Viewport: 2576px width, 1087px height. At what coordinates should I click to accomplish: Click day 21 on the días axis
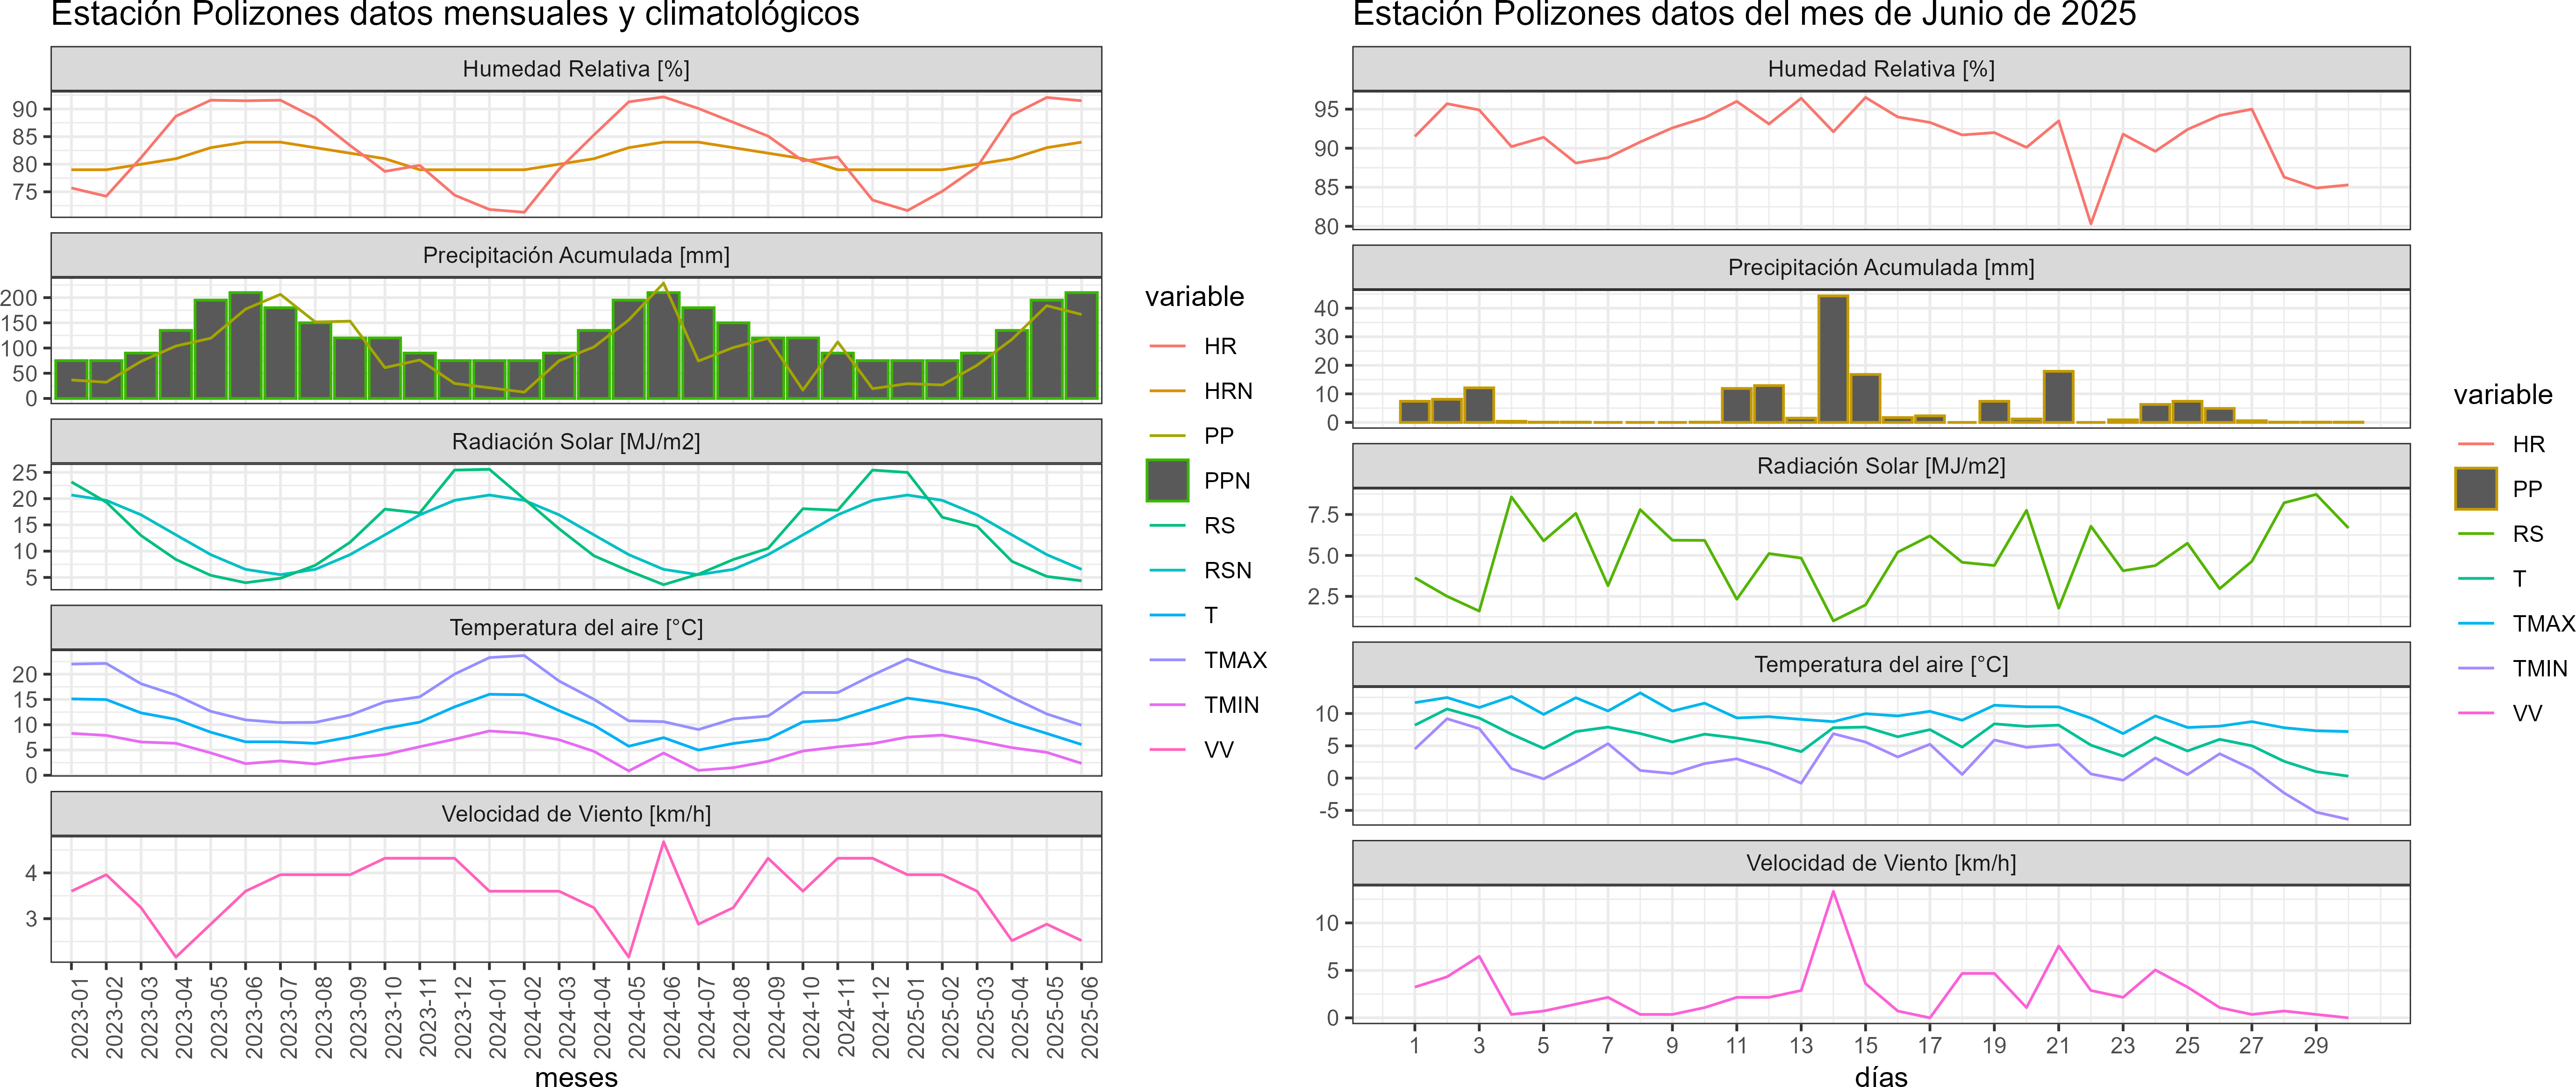coord(2058,1046)
